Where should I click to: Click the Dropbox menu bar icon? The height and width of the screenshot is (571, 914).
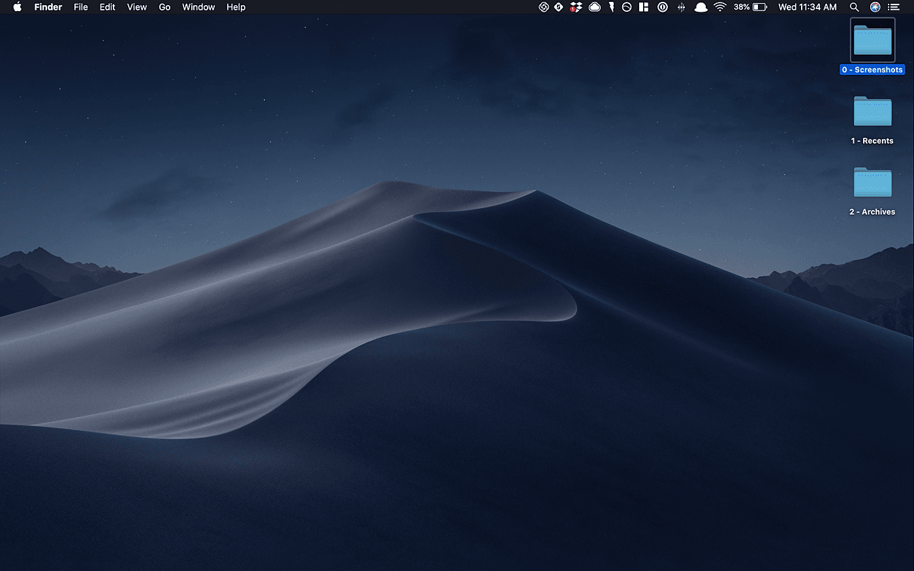tap(576, 7)
